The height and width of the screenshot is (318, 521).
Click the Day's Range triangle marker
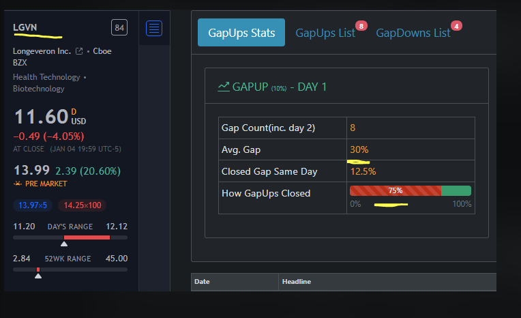(x=64, y=244)
